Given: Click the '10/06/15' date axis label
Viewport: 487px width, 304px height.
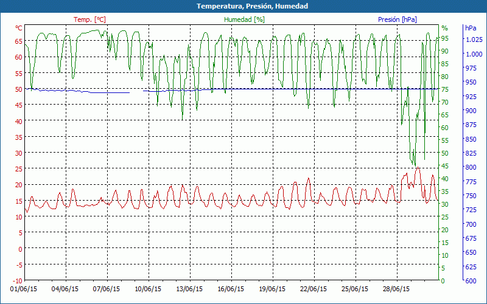Looking at the screenshot, I should pos(148,289).
